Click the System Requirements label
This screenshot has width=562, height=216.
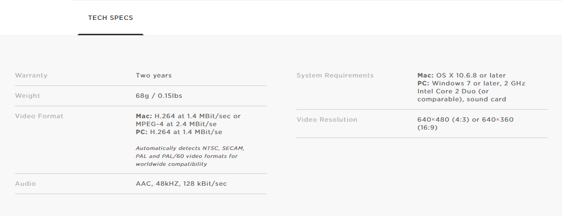(335, 75)
